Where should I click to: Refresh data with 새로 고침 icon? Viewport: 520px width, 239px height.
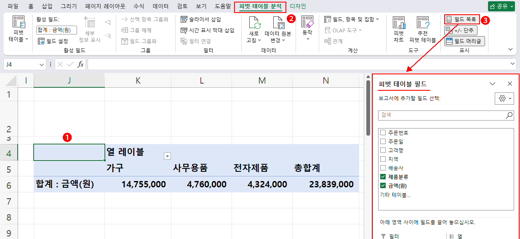click(x=255, y=22)
